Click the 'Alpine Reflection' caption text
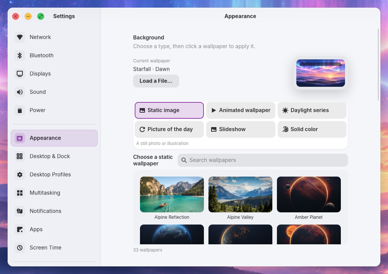This screenshot has width=388, height=274. pos(172,217)
